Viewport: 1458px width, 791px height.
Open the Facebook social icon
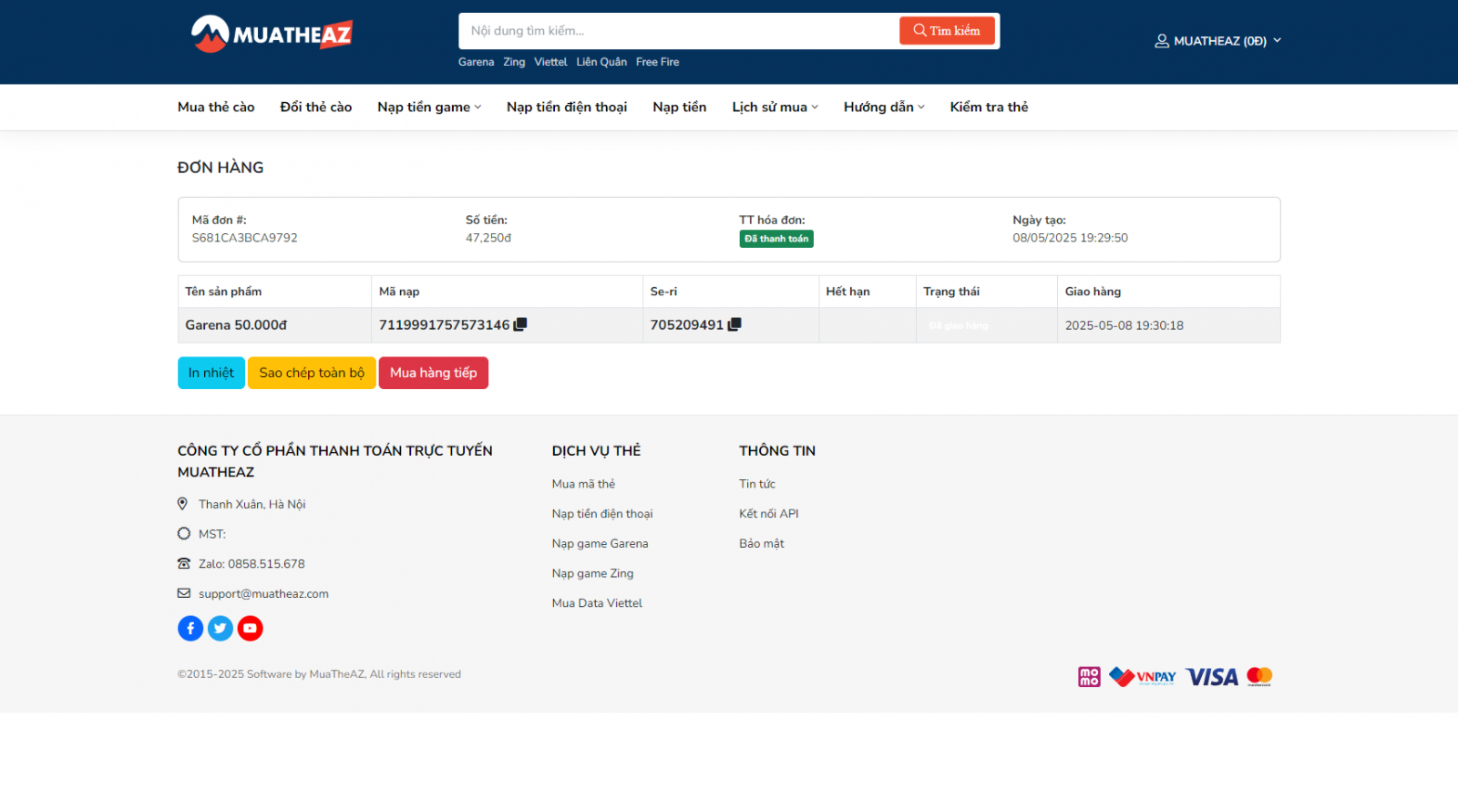pyautogui.click(x=190, y=628)
